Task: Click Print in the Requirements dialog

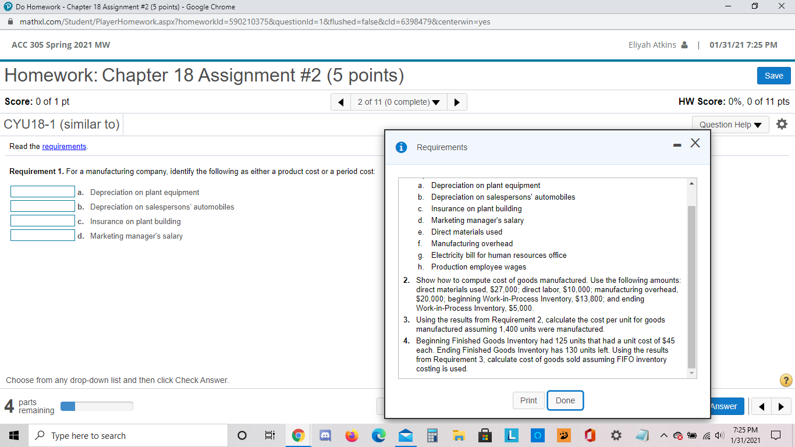Action: (528, 400)
